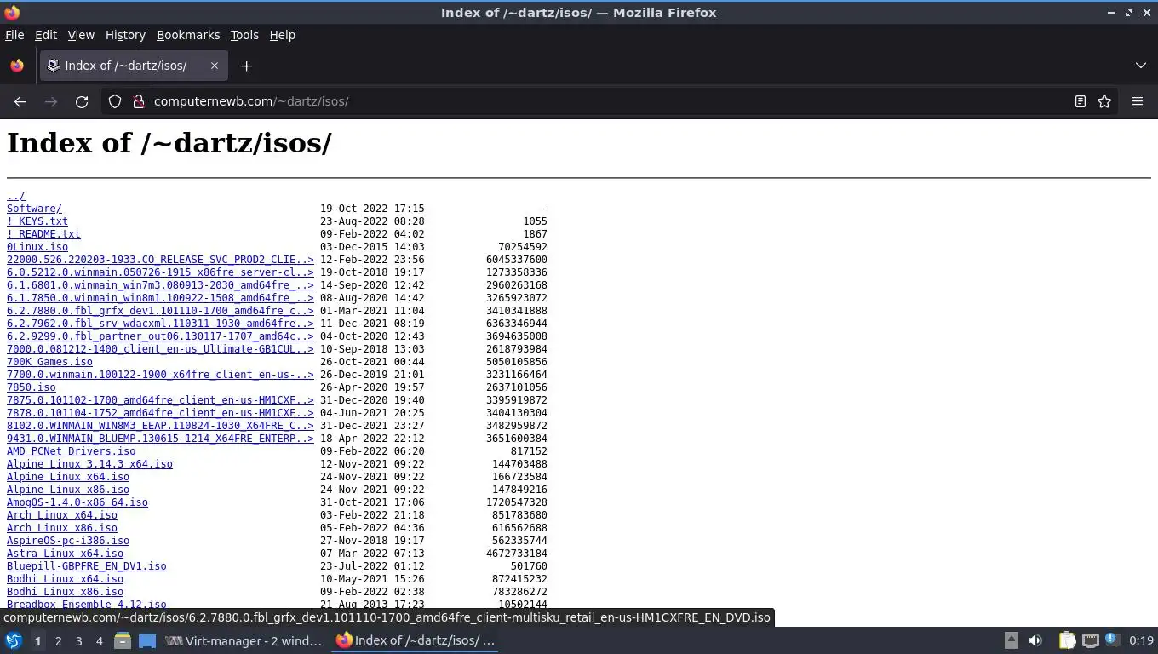1158x654 pixels.
Task: Download AMD_PCNet_Drivers.iso link
Action: coord(72,451)
